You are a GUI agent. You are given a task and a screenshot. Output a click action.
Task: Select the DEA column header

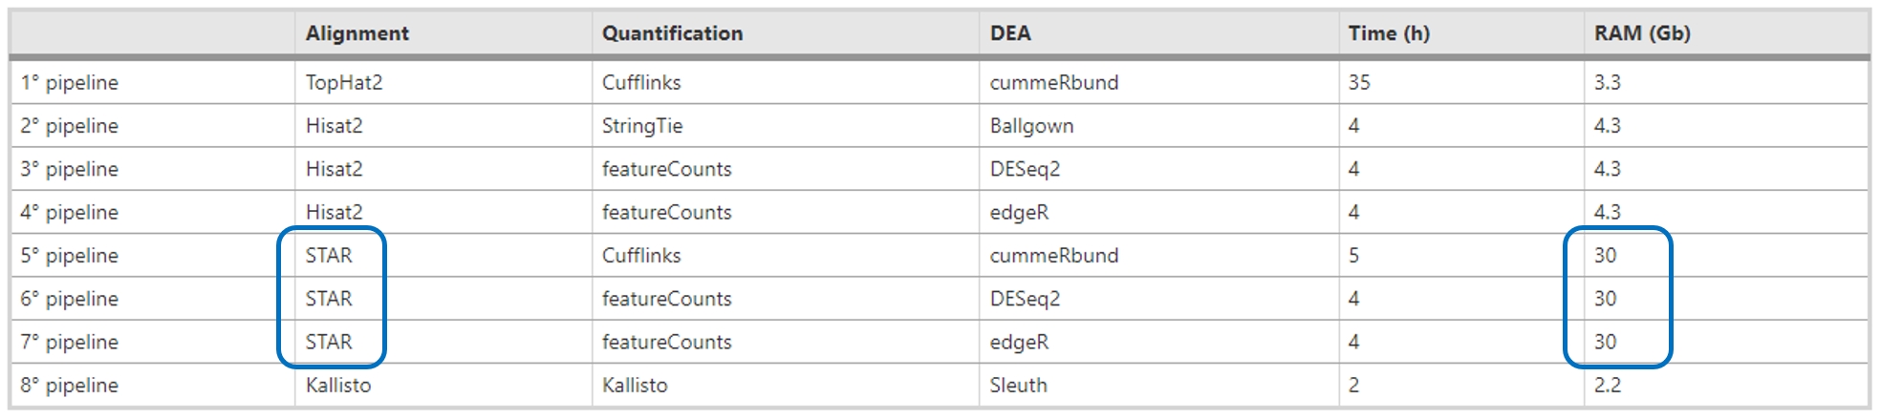pos(1010,33)
